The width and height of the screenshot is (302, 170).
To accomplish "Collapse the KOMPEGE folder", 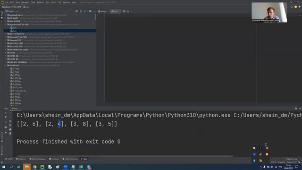I will click(x=6, y=65).
